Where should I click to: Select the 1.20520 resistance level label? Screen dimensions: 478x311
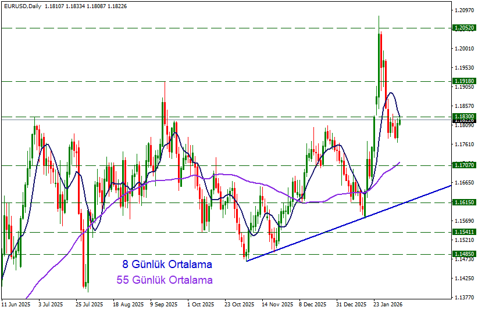pyautogui.click(x=464, y=28)
